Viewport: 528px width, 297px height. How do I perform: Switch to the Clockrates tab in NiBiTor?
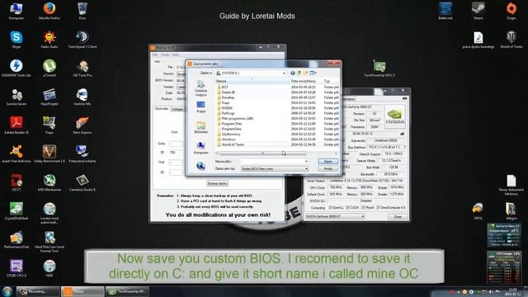tap(162, 109)
